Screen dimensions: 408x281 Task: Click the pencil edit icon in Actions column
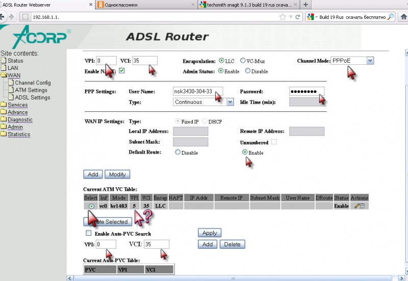(x=356, y=206)
